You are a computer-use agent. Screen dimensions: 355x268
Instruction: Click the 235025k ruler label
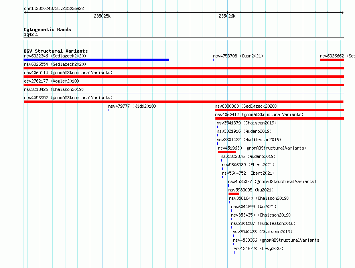pos(102,16)
